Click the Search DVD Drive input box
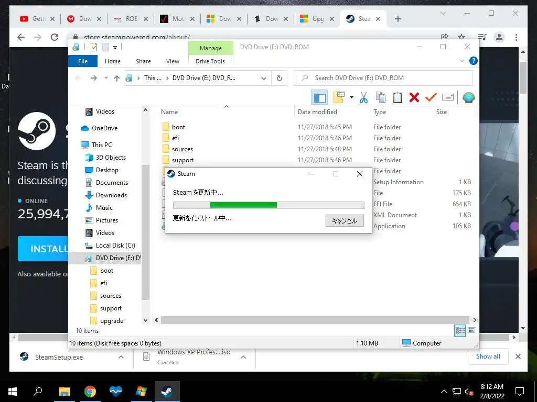The image size is (537, 402). (x=383, y=78)
